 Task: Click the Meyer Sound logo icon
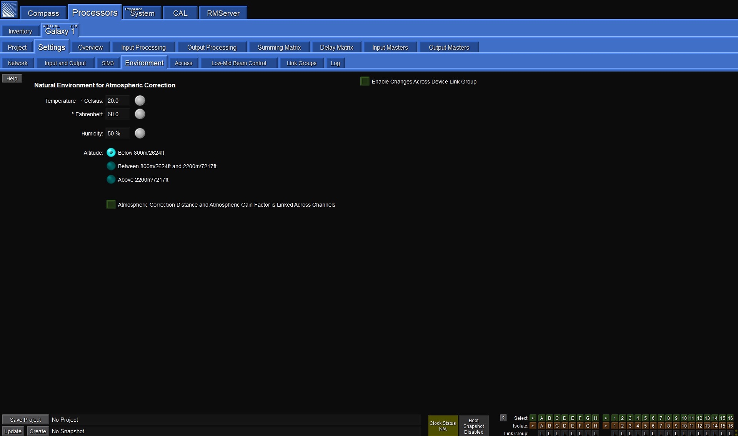coord(9,10)
